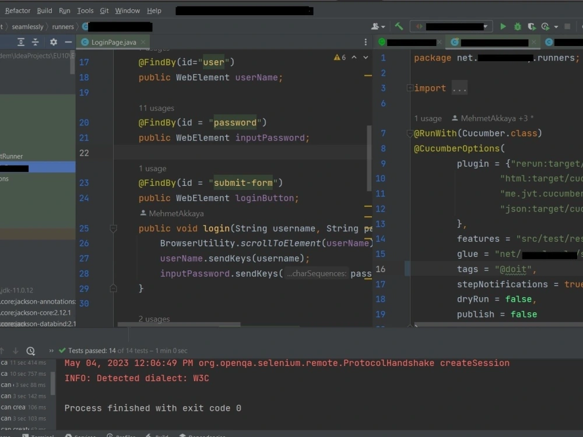Select the tRunner tree item
The width and height of the screenshot is (583, 437).
point(12,156)
